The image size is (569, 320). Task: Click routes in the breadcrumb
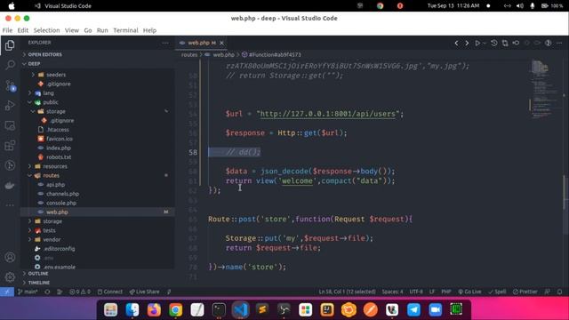click(189, 55)
